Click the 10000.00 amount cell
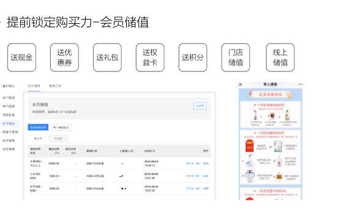 click(54, 164)
